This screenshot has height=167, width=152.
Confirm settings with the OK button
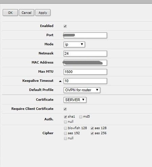pyautogui.click(x=10, y=13)
